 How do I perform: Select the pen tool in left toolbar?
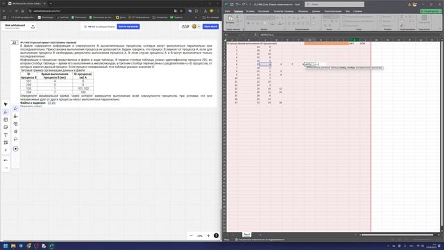coord(6,112)
